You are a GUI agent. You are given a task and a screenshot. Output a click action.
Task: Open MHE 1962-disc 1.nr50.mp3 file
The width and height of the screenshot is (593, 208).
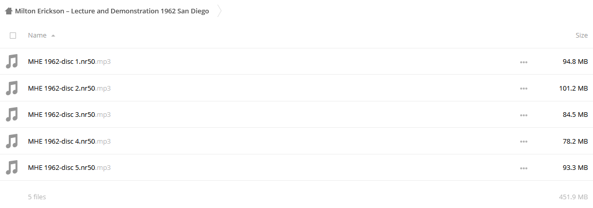point(69,62)
